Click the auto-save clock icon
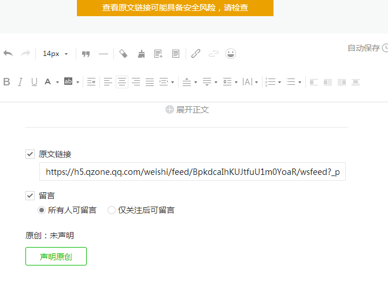Viewport: 388px width, 288px height. click(385, 48)
